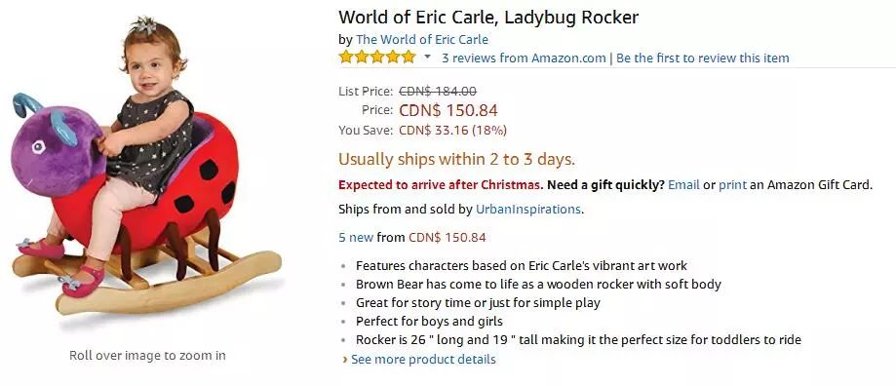Expand See more product details
This screenshot has height=386, width=896.
pyautogui.click(x=423, y=359)
